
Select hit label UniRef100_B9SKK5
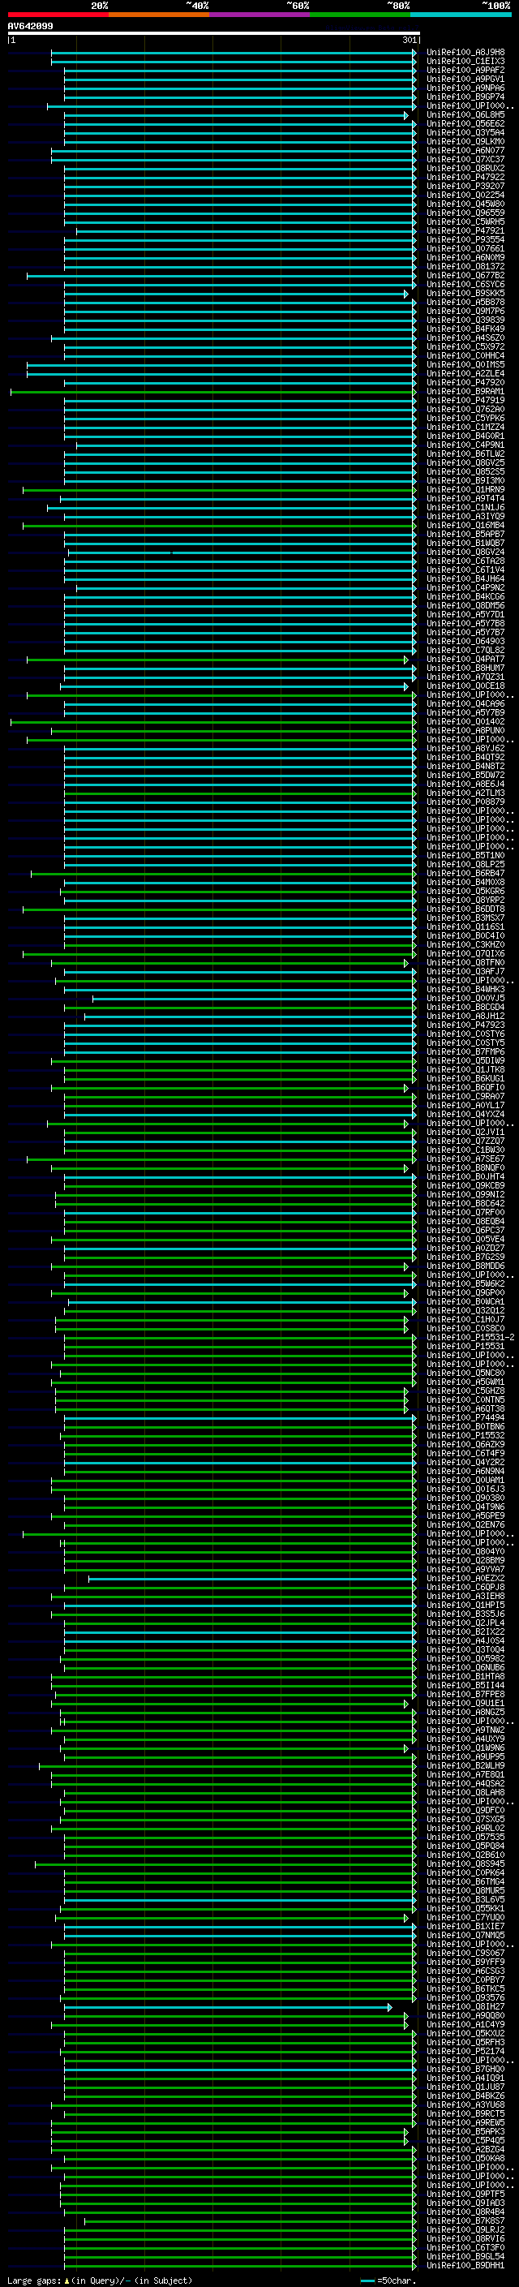coord(465,293)
